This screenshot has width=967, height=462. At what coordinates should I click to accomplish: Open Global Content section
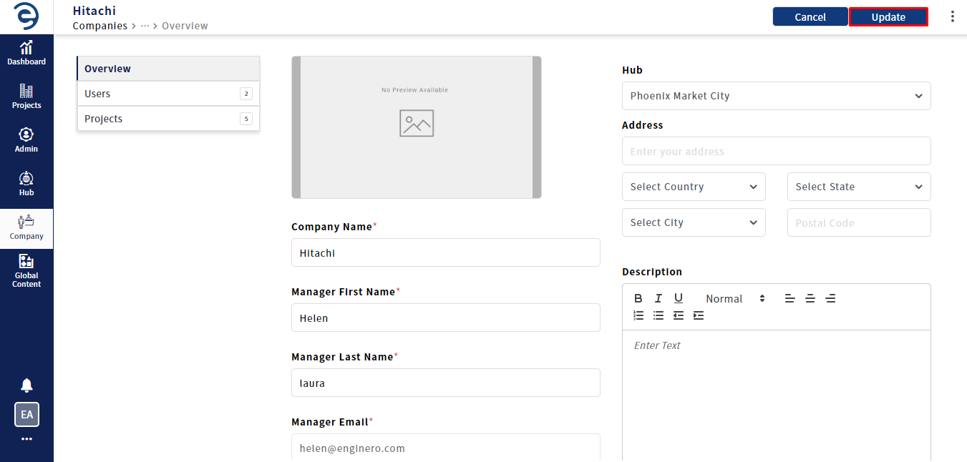tap(26, 272)
